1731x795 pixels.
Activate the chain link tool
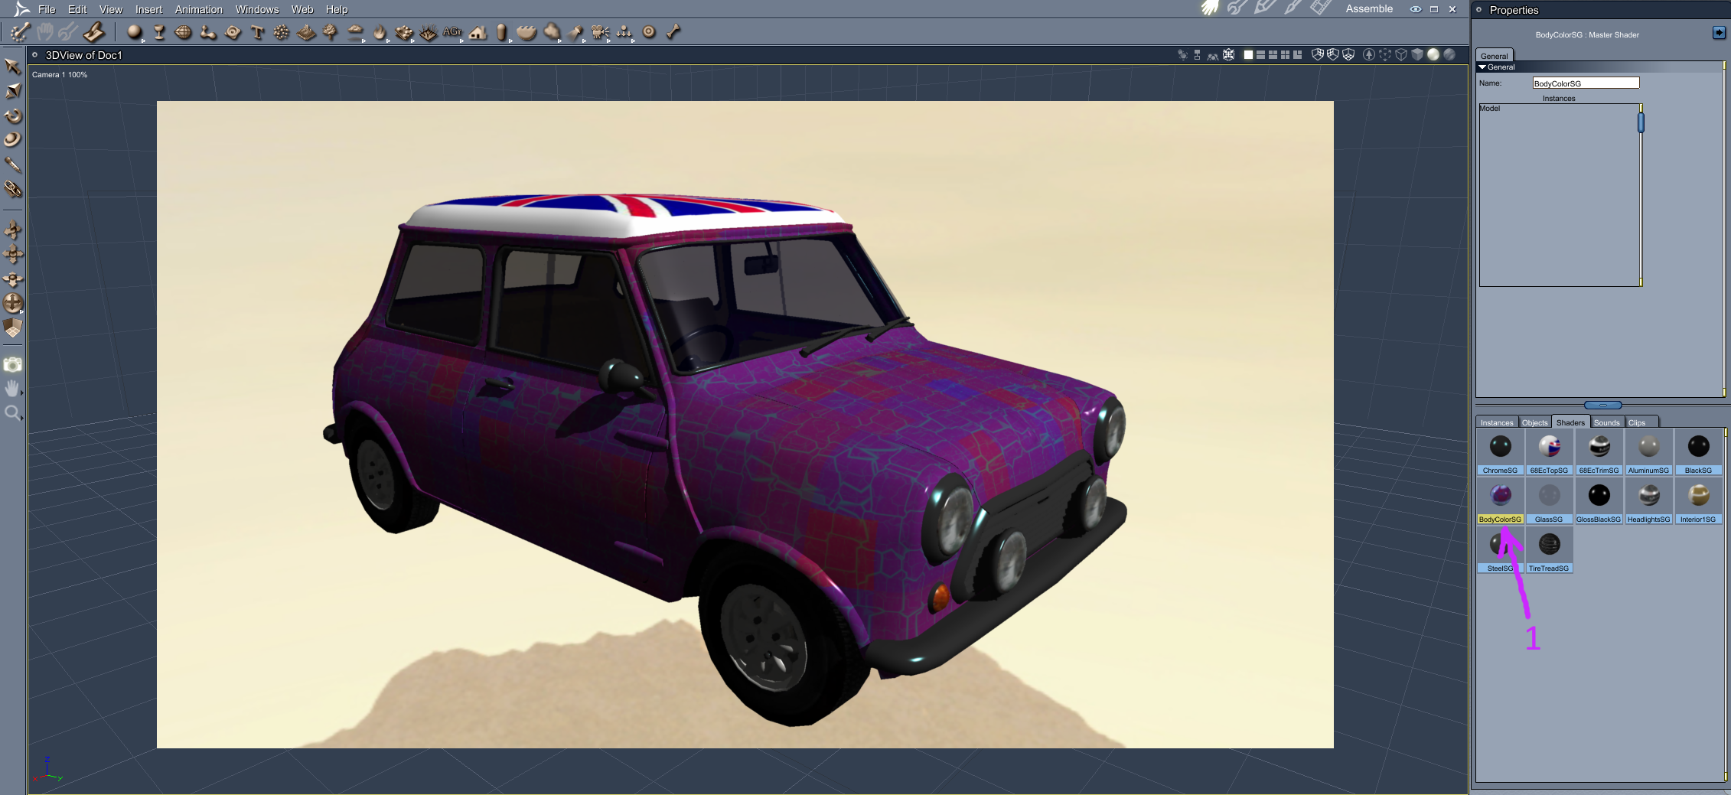pos(12,188)
